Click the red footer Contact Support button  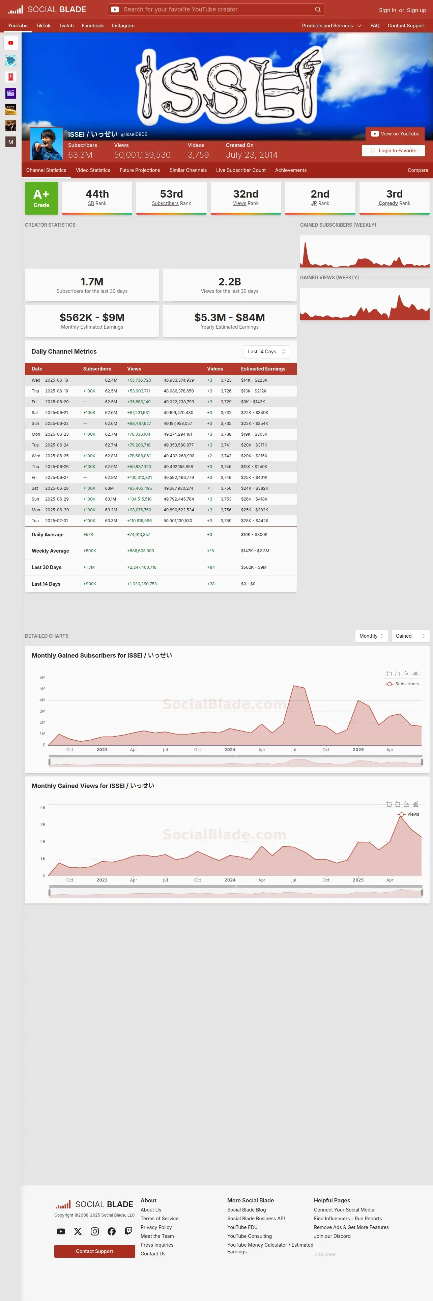click(95, 1251)
